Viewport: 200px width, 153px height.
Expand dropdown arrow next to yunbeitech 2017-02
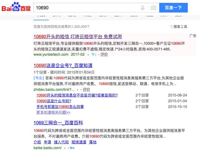pos(88,55)
